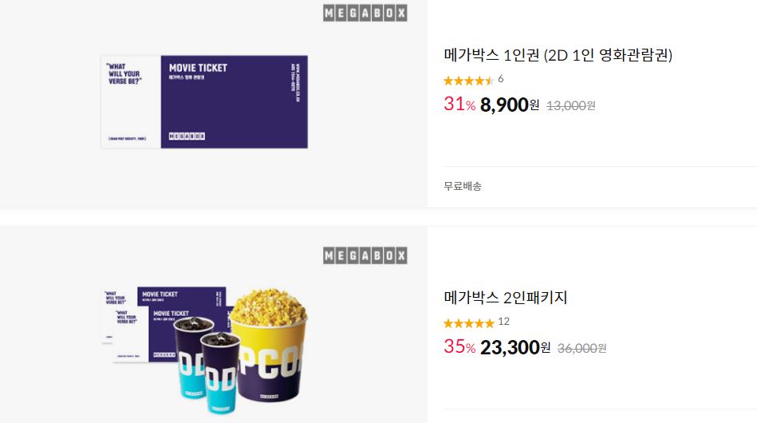Viewport: 757px width, 423px height.
Task: Click the Megabox logo on first product
Action: coord(365,13)
